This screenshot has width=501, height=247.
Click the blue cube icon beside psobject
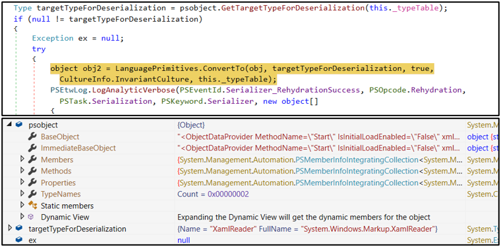[19, 125]
